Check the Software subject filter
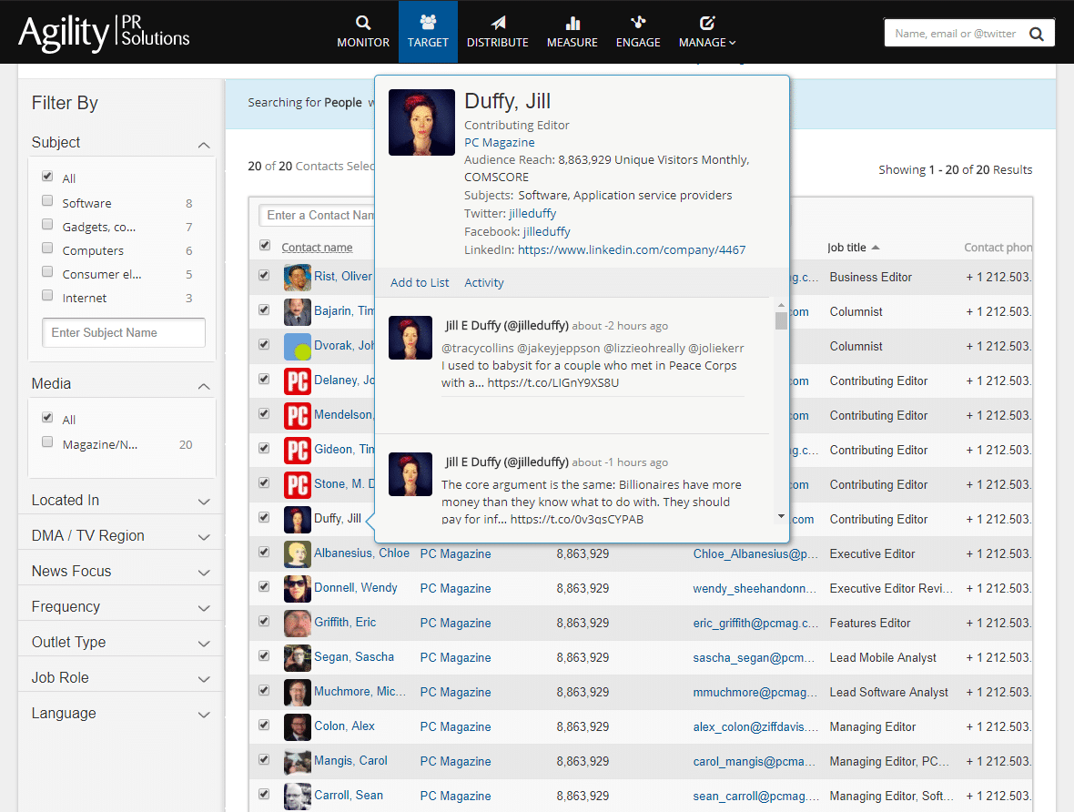 click(47, 201)
